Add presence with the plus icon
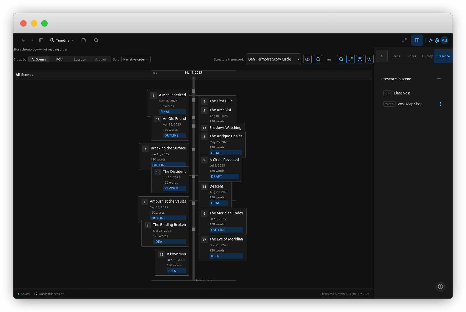 point(439,79)
